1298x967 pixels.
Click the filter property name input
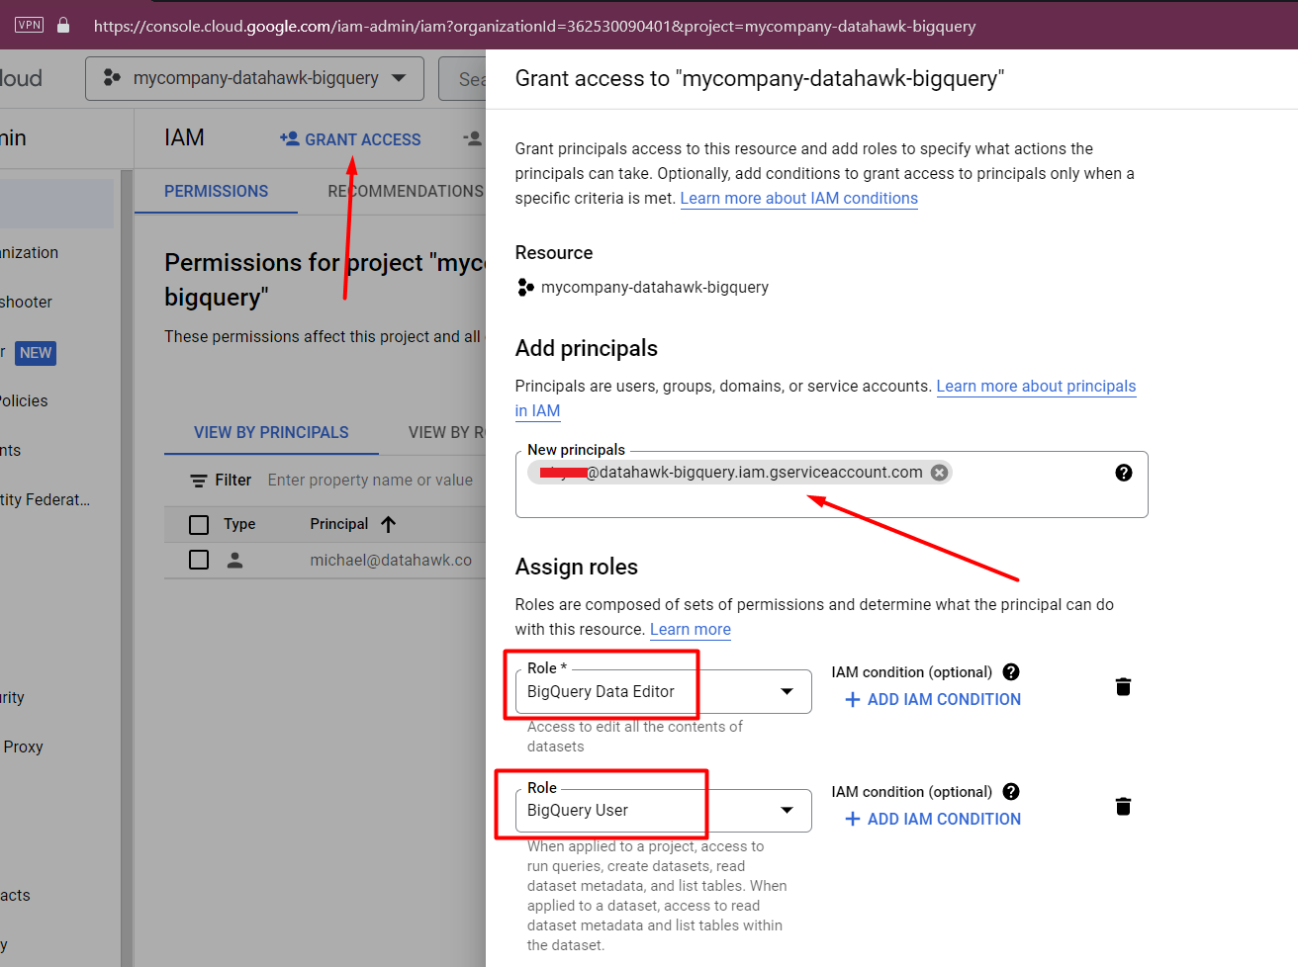click(x=371, y=480)
